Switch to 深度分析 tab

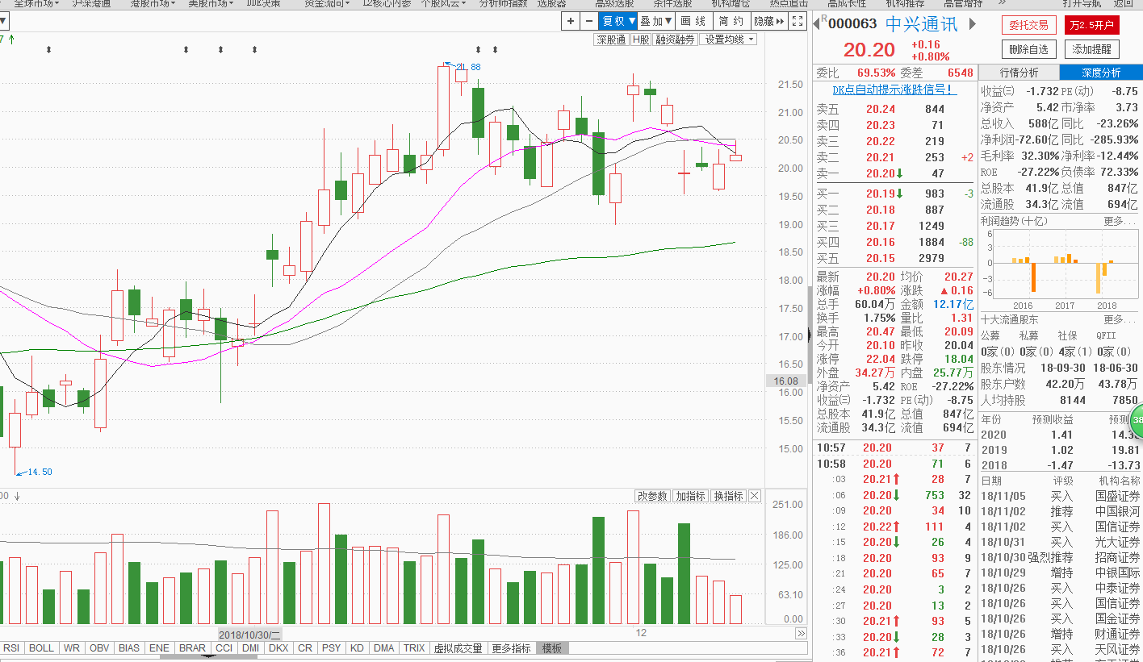tap(1101, 73)
